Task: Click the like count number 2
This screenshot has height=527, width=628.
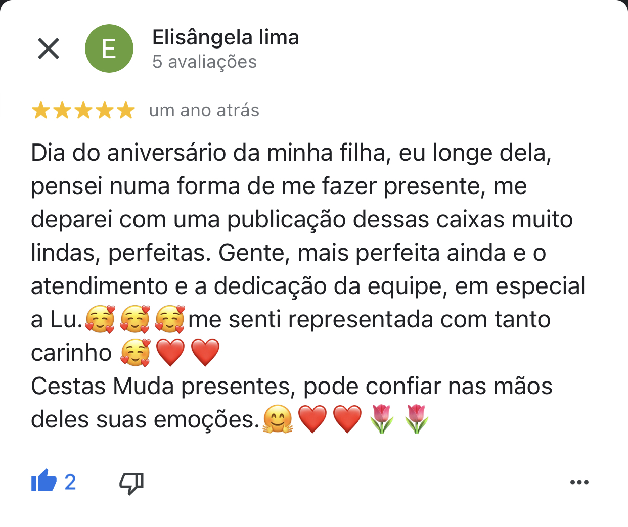Action: (70, 482)
